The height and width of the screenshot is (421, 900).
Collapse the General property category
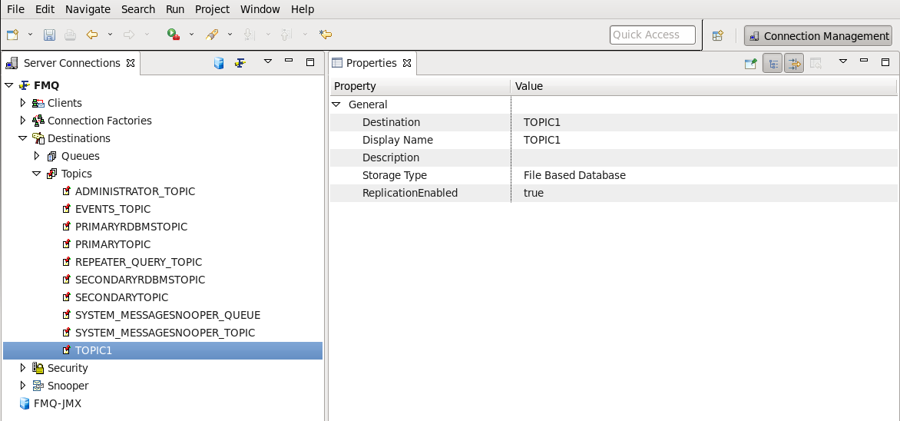(x=336, y=104)
